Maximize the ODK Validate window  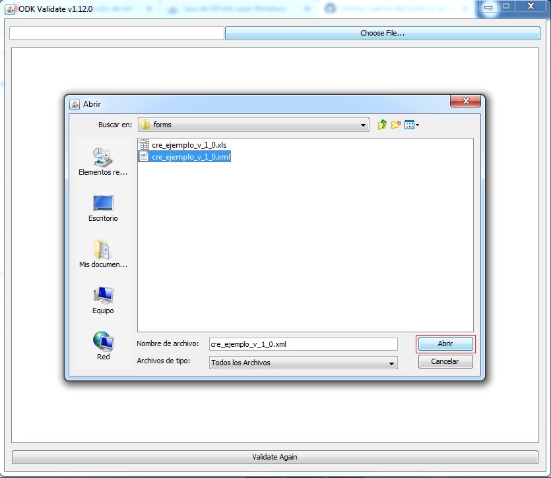point(506,7)
